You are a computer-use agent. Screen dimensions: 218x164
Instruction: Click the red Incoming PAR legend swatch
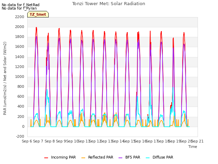pyautogui.click(x=46, y=158)
